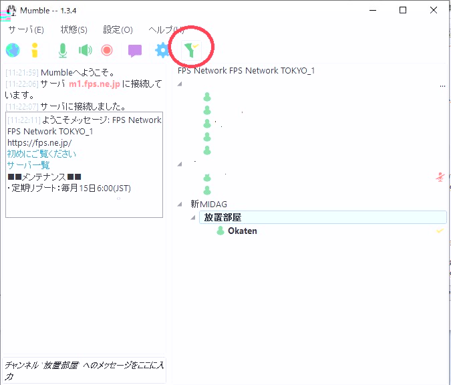451x385 pixels.
Task: Open the m1.fps.ne.jp server link
Action: tap(94, 84)
